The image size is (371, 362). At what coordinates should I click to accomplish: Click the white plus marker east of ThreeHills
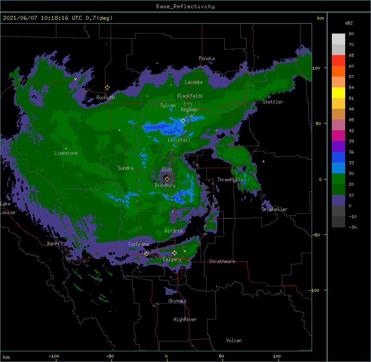[x=263, y=161]
